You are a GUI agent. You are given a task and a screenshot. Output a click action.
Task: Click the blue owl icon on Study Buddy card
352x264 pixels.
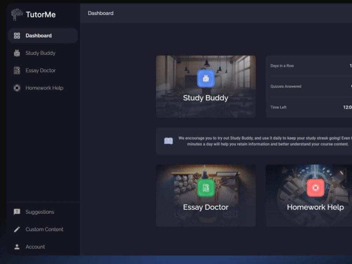(206, 79)
